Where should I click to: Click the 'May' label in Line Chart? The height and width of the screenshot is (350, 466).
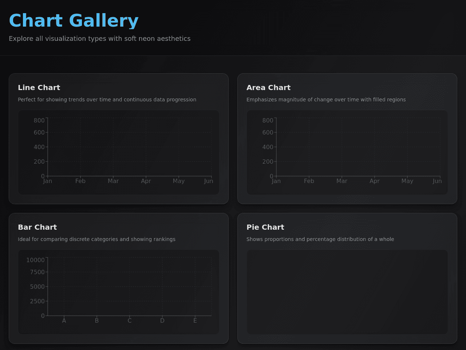point(179,181)
